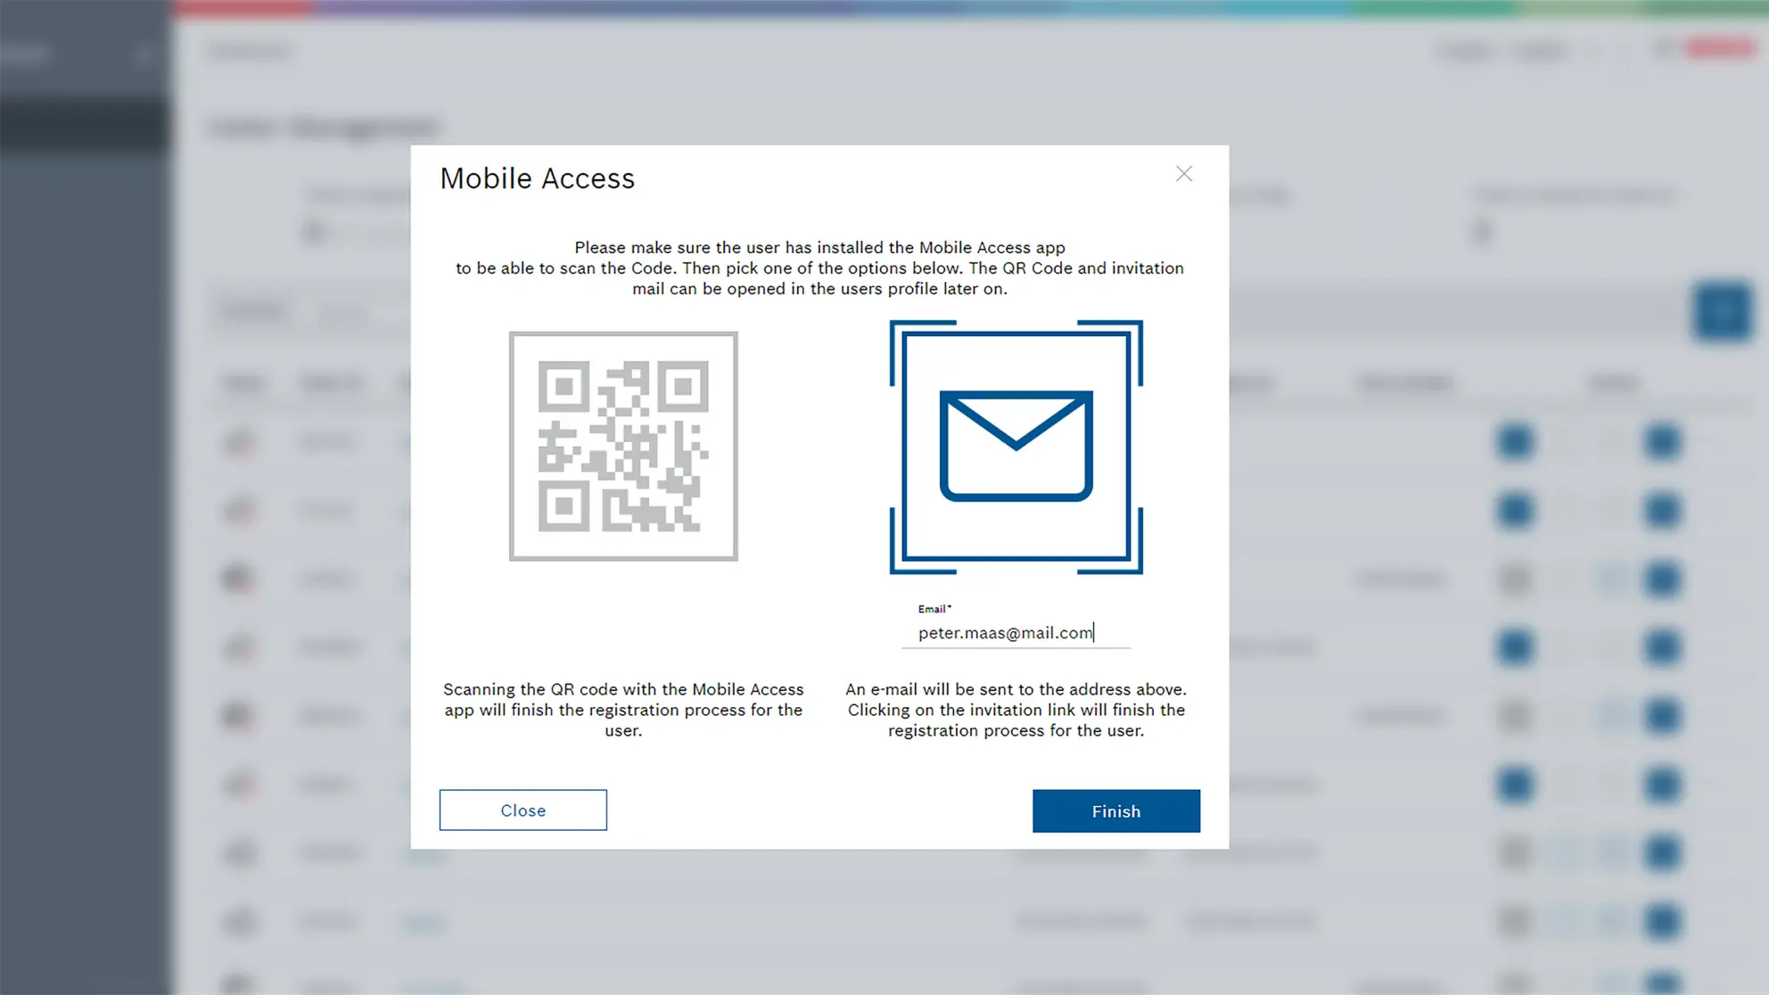Click the Finish button
1769x995 pixels.
1116,810
